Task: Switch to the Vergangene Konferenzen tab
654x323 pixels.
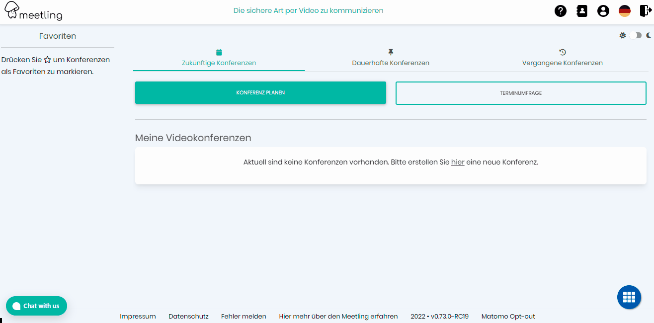Action: tap(562, 63)
